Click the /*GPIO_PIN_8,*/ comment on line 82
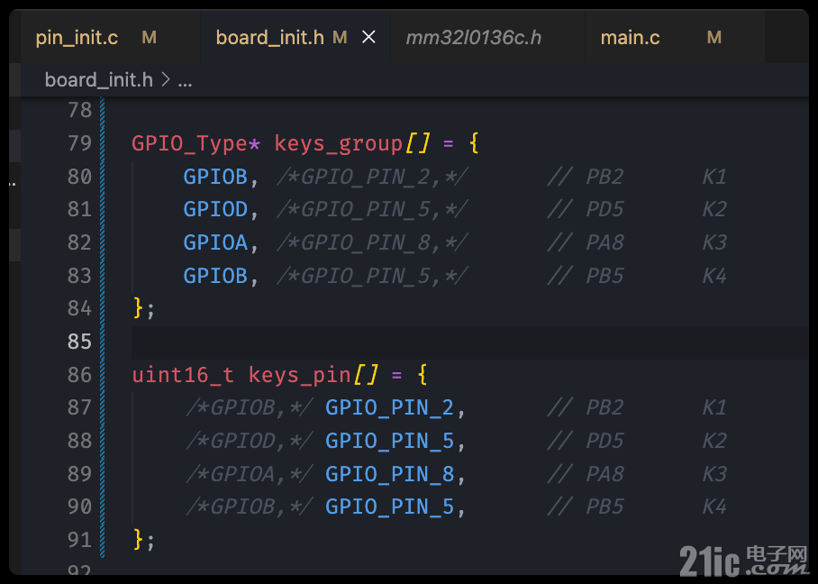The width and height of the screenshot is (818, 584). (x=372, y=242)
